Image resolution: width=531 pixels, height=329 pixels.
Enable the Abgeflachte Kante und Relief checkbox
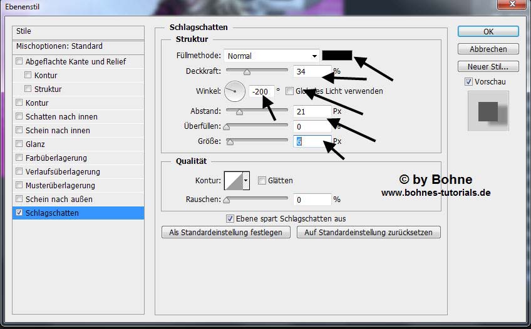pyautogui.click(x=19, y=61)
